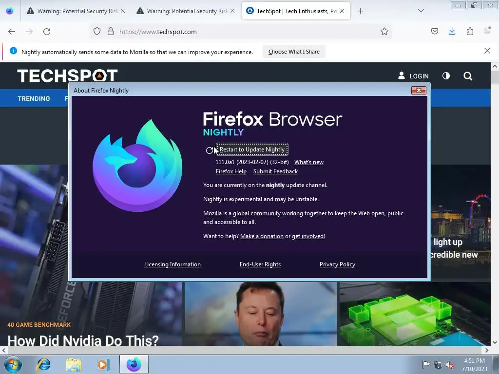
Task: Open Windows Explorer from taskbar
Action: pos(74,364)
